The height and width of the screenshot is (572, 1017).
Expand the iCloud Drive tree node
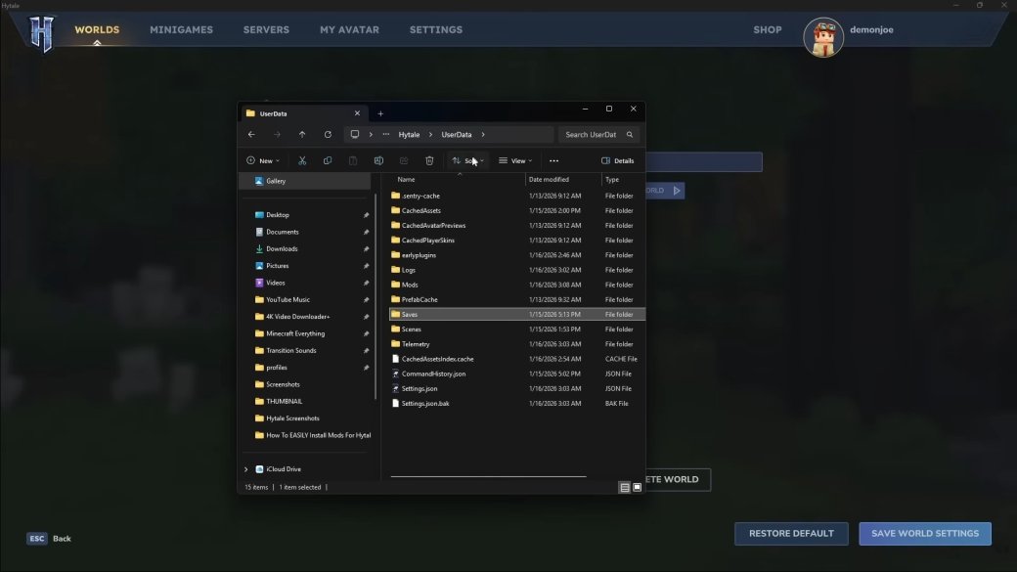click(x=245, y=469)
